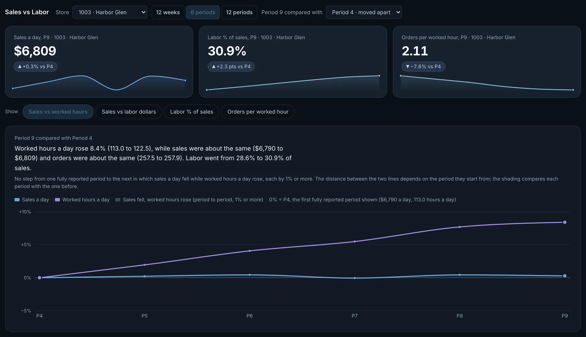Open the Store dropdown 1003 · Harbor Glen
The height and width of the screenshot is (337, 586).
coord(110,12)
